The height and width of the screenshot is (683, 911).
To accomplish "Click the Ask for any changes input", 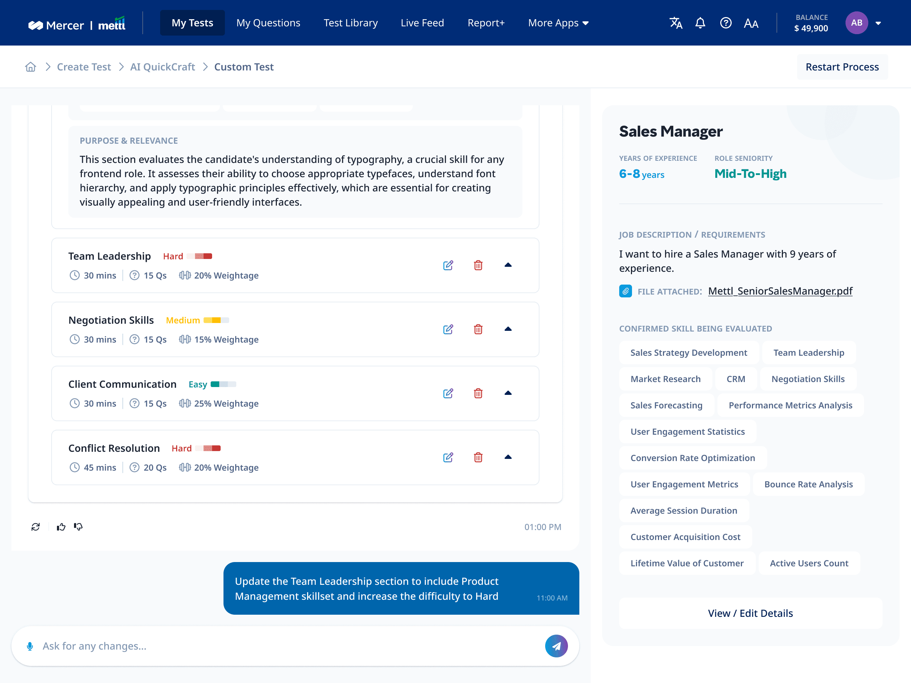I will (x=288, y=646).
